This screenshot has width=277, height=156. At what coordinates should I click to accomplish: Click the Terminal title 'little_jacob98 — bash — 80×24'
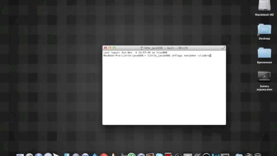point(166,48)
